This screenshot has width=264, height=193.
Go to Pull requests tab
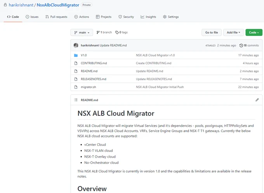point(56,17)
